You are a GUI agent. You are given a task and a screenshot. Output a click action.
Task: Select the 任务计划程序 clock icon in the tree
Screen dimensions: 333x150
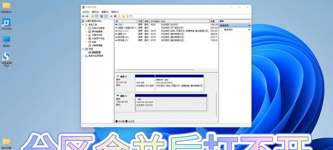click(90, 28)
